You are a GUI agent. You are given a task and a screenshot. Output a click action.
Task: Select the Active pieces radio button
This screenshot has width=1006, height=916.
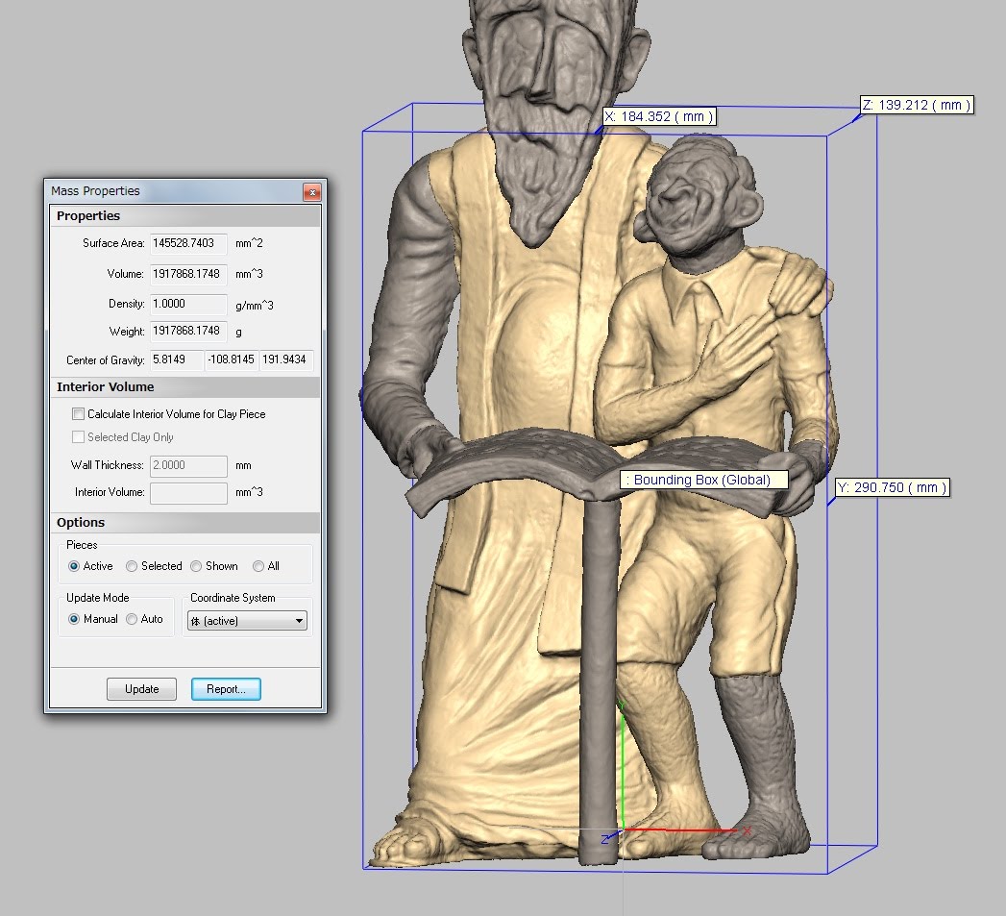[74, 566]
